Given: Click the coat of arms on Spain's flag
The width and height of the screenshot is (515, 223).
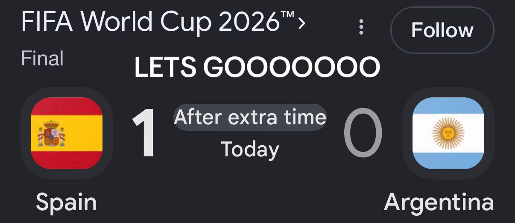Looking at the screenshot, I should point(52,133).
